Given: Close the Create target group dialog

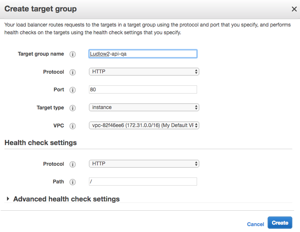Looking at the screenshot, I should pos(294,9).
